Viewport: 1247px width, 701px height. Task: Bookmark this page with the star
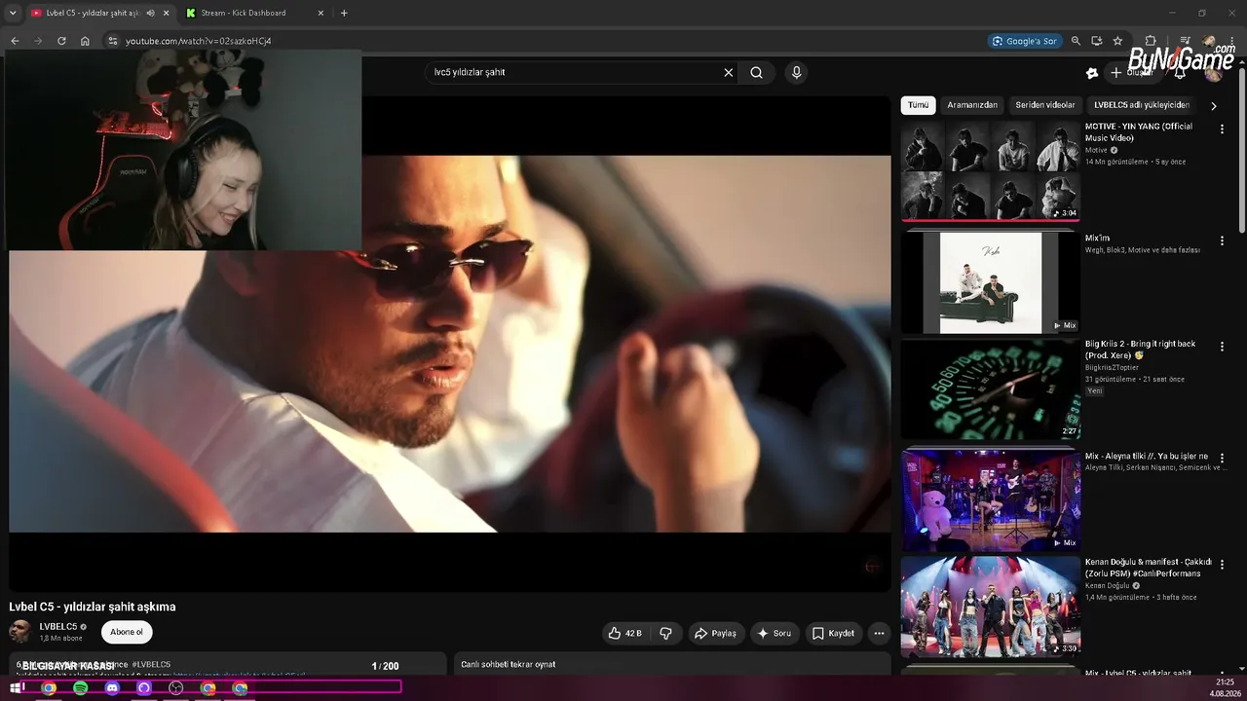[x=1117, y=41]
